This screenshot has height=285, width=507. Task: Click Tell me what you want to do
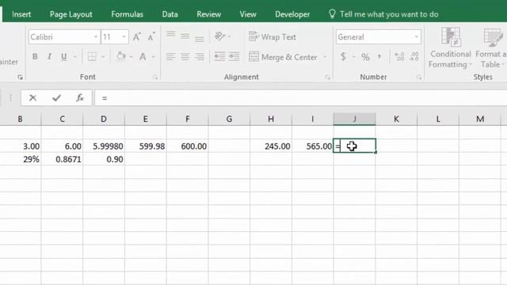pyautogui.click(x=383, y=14)
